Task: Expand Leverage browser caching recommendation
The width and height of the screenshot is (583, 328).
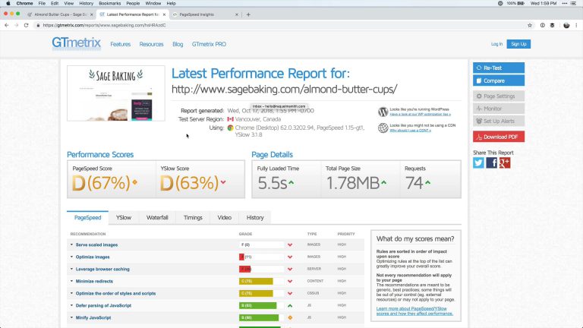Action: coord(102,270)
